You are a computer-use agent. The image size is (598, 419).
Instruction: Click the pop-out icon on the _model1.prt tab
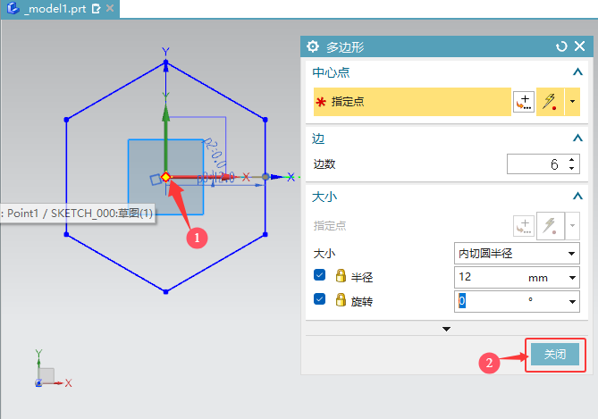pos(97,8)
